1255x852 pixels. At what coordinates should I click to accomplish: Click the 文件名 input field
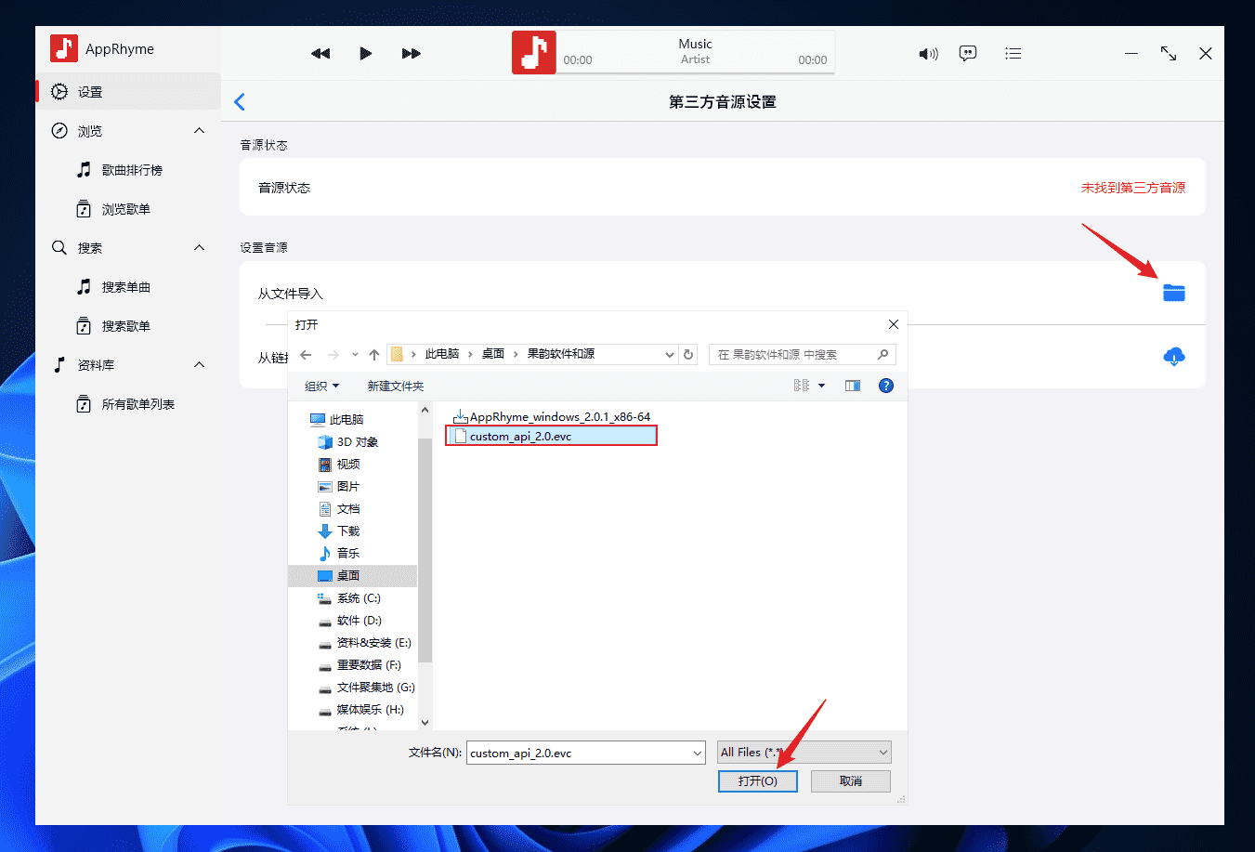coord(579,753)
